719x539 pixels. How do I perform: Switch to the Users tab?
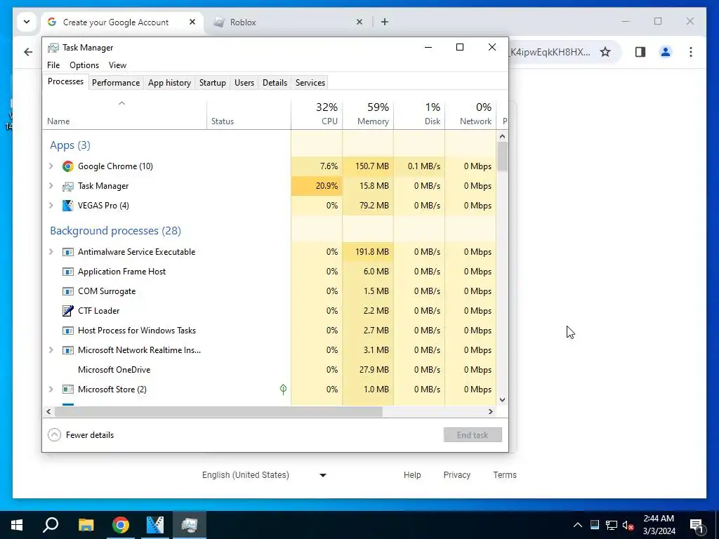[x=244, y=83]
